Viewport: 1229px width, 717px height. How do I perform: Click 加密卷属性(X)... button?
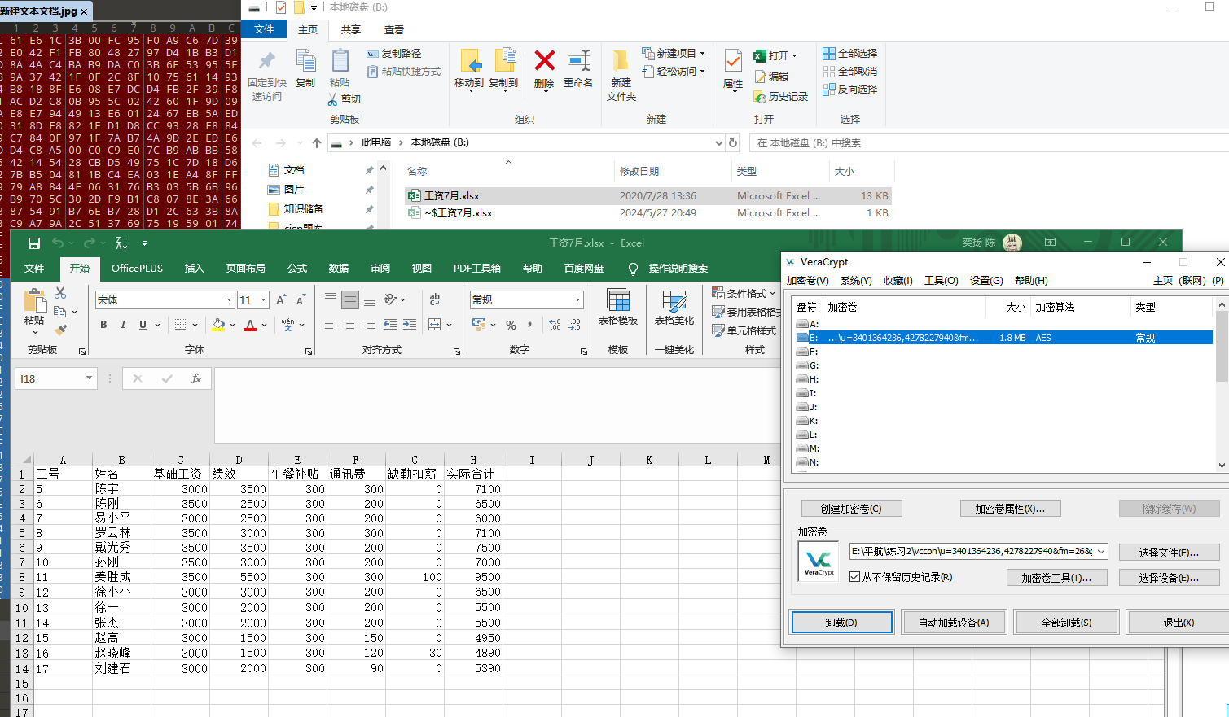click(1010, 509)
